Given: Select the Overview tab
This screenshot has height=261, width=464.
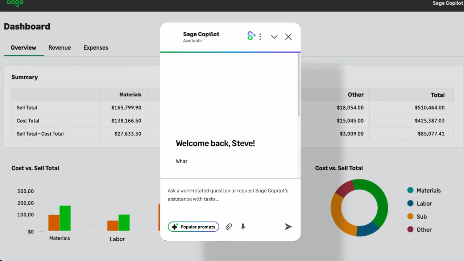Looking at the screenshot, I should 23,47.
